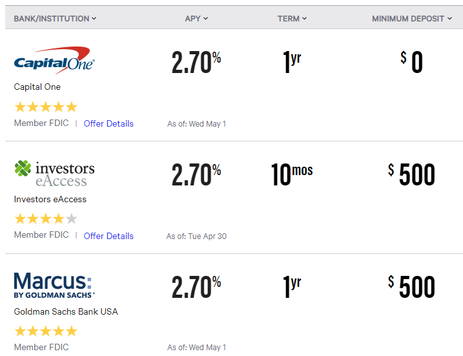Sort the list by Term column
This screenshot has width=463, height=356.
[x=292, y=19]
